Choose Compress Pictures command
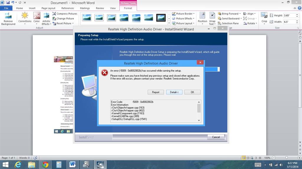 click(65, 14)
